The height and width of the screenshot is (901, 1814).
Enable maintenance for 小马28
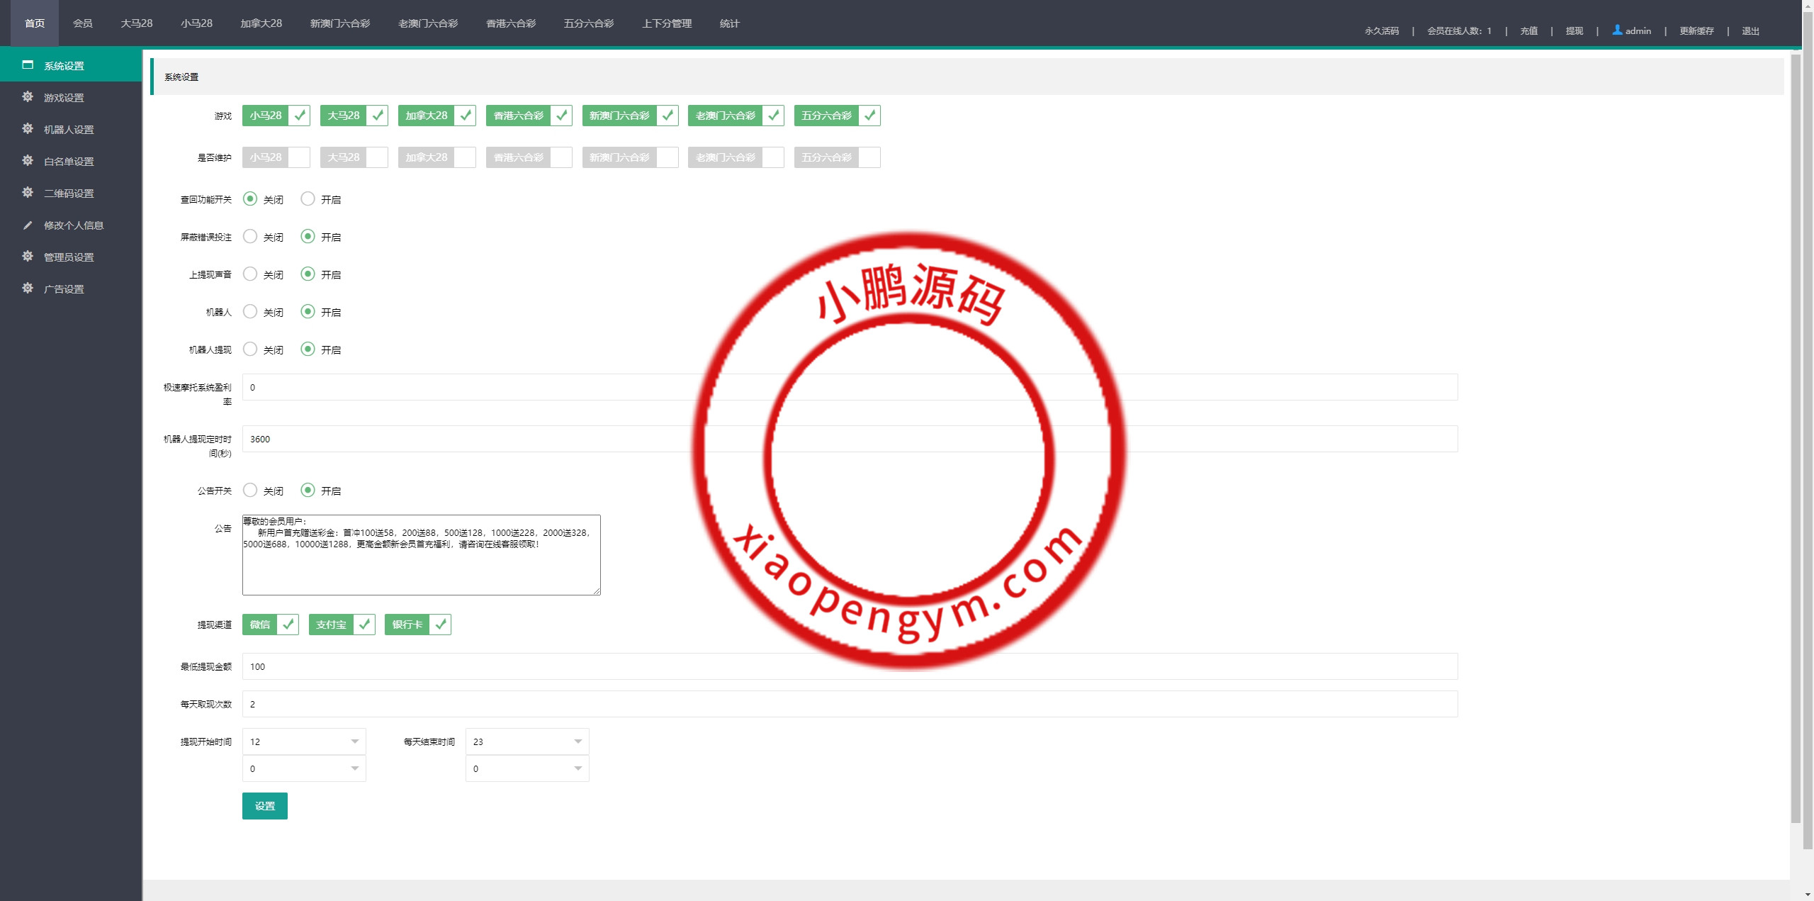[276, 157]
